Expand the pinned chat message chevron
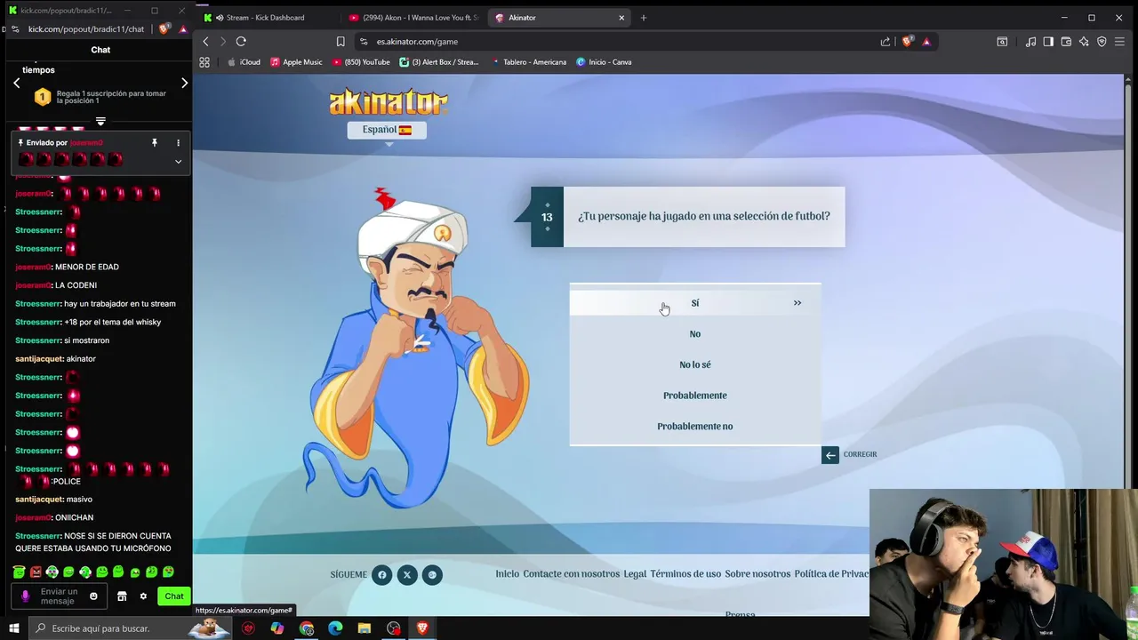This screenshot has width=1138, height=640. click(178, 162)
